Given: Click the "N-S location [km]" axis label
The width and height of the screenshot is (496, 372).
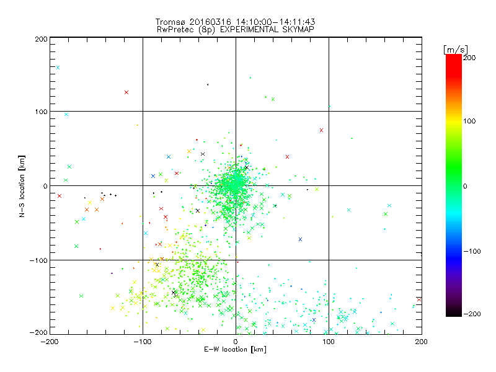Looking at the screenshot, I should (x=22, y=187).
